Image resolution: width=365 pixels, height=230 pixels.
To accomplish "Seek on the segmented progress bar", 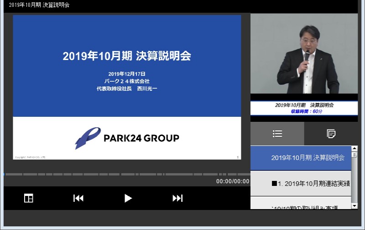I will coord(127,174).
